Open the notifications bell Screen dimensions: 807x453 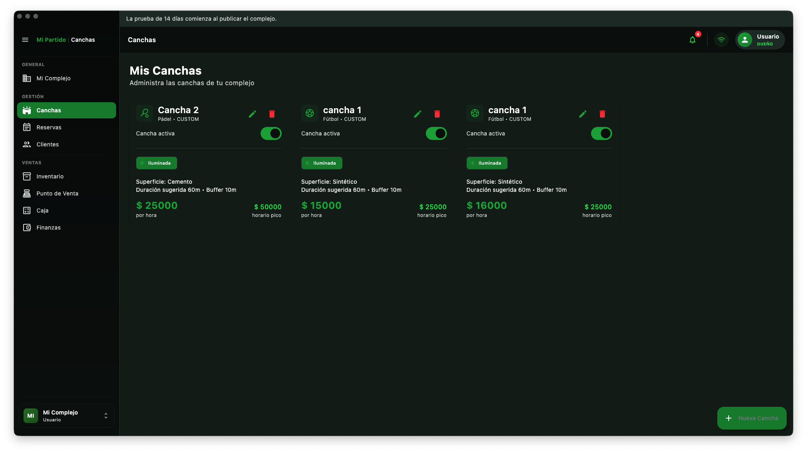coord(693,40)
